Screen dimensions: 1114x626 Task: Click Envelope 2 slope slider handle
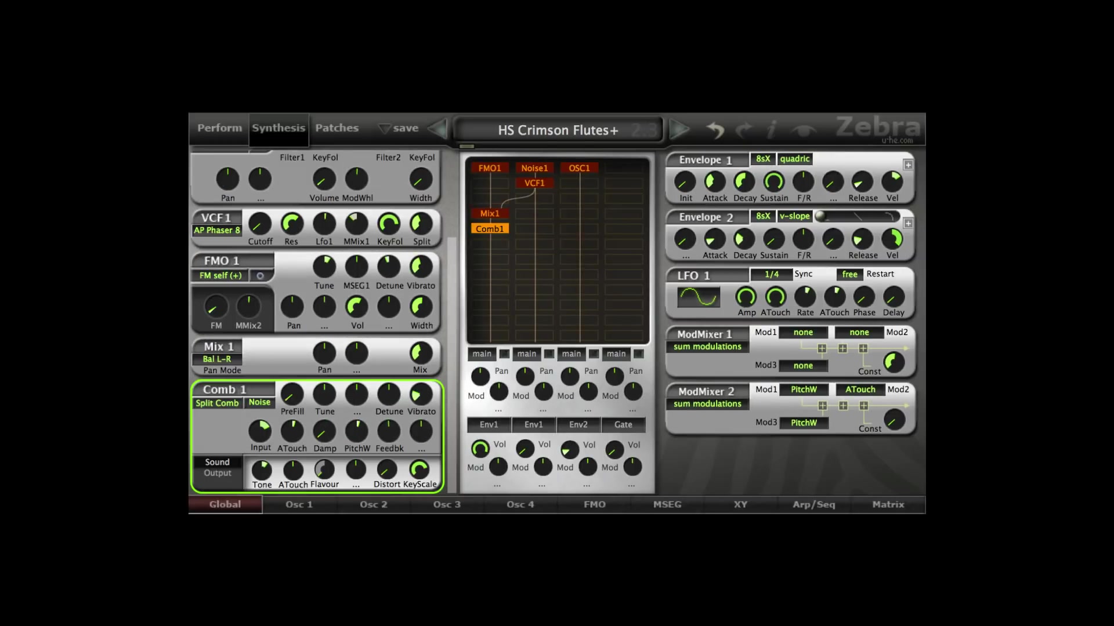coord(820,216)
